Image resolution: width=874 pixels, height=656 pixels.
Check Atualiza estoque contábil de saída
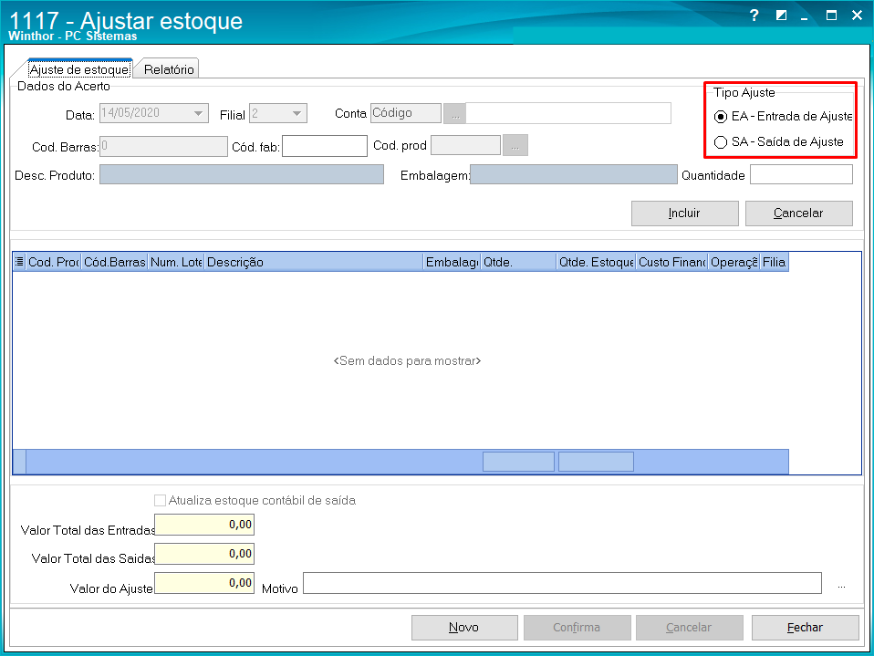point(160,501)
